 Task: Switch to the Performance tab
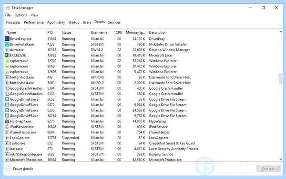[34, 22]
